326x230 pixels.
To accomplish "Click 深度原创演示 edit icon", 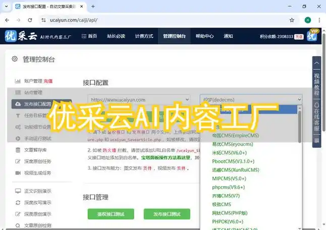I will click(x=18, y=214).
